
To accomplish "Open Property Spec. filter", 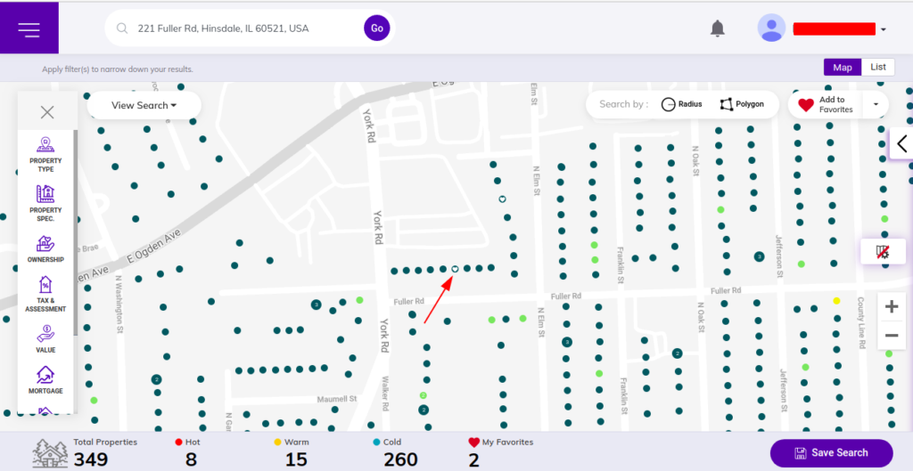I will click(45, 204).
